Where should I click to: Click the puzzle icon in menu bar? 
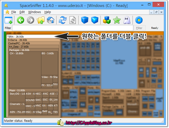point(7,12)
